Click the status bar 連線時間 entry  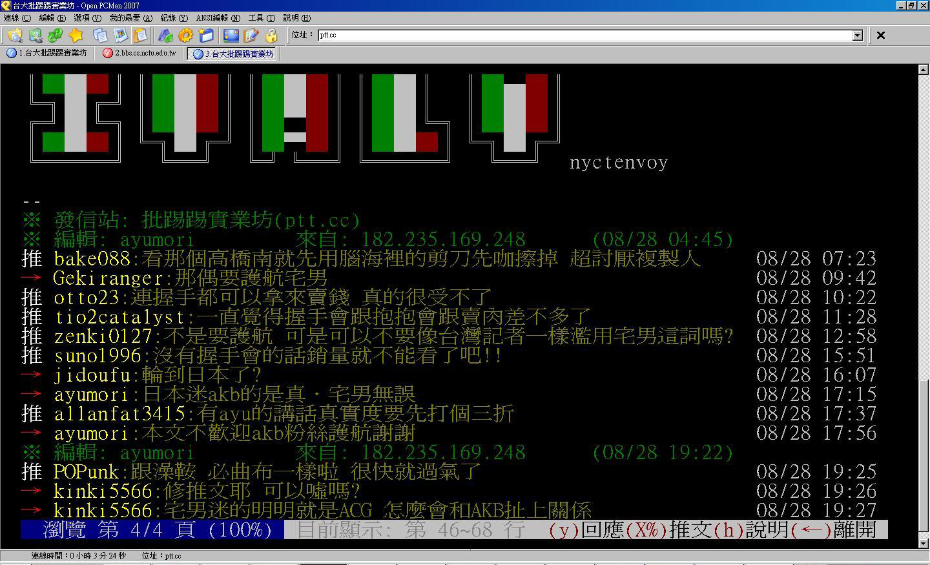click(x=79, y=556)
